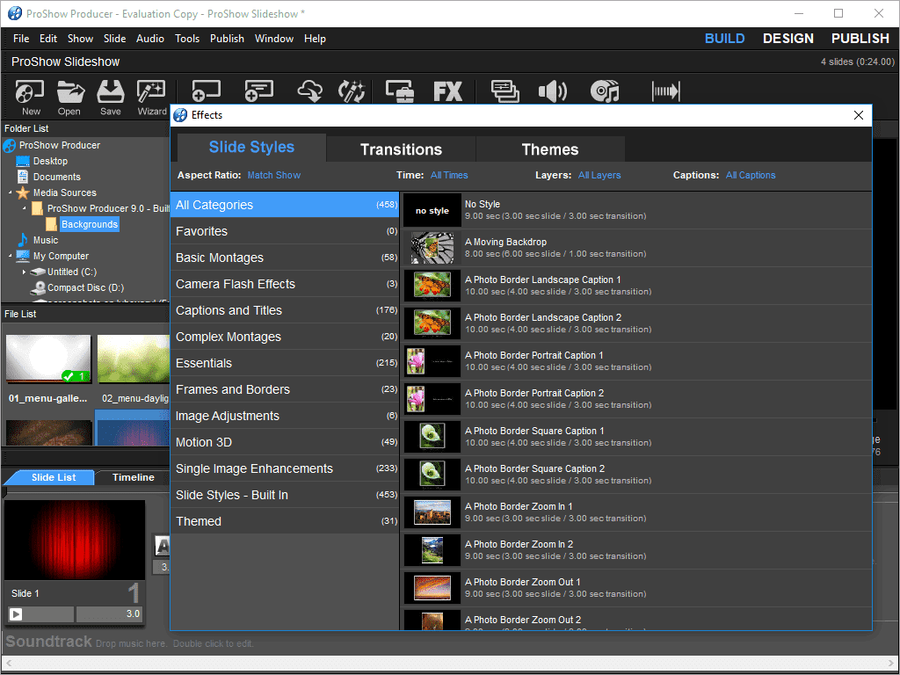The width and height of the screenshot is (900, 675).
Task: Click the music disc toolbar icon
Action: 605,91
